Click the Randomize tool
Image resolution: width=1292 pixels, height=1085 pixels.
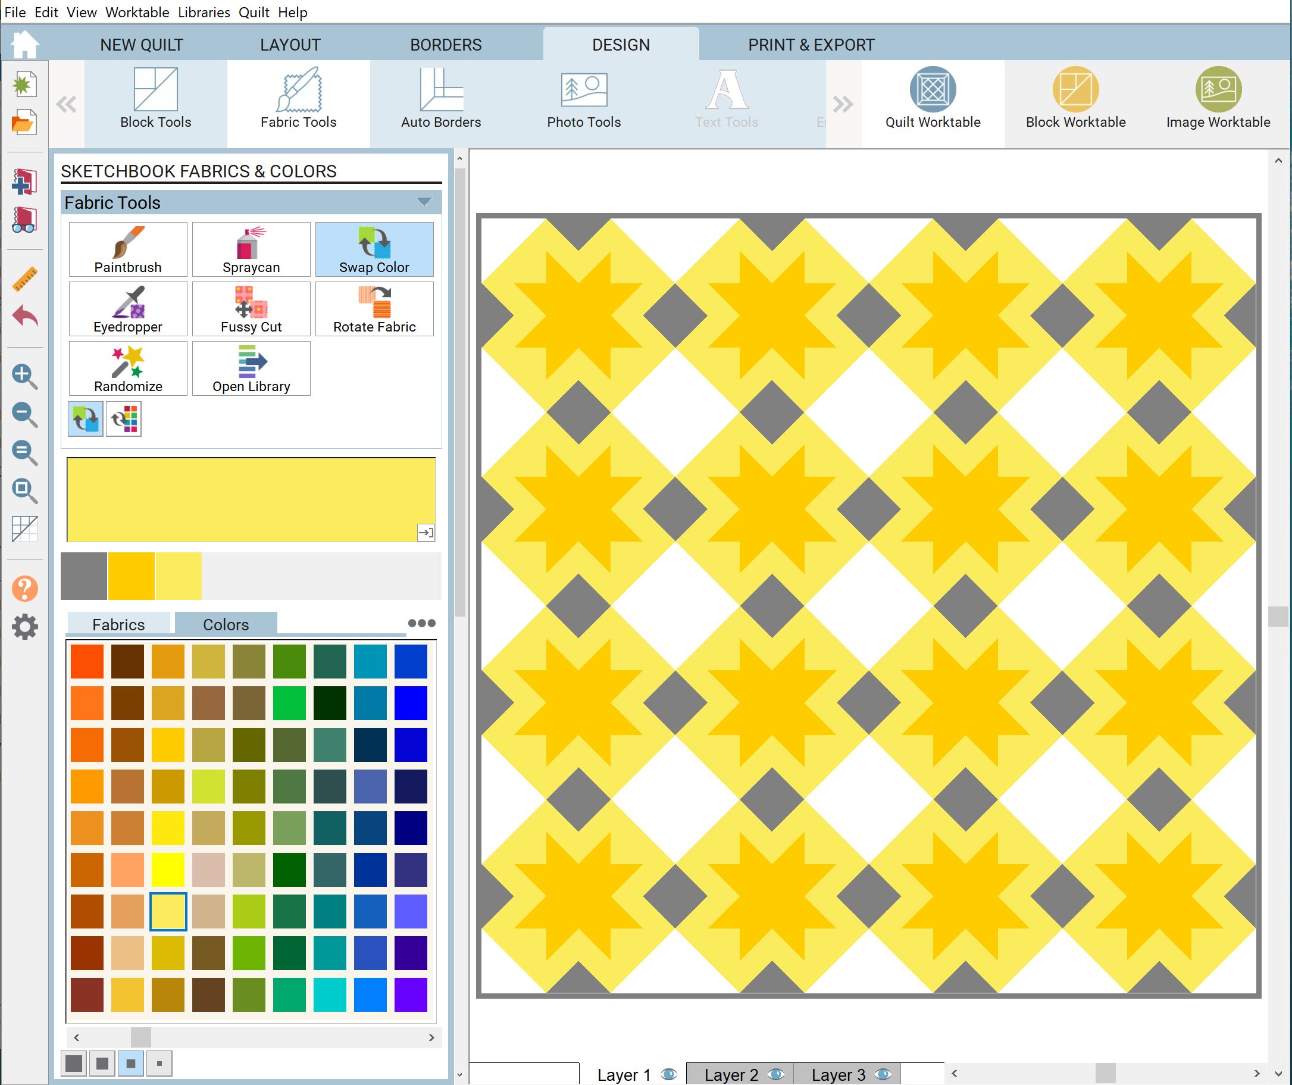[x=128, y=368]
